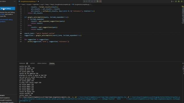Open the Usuario breadcrumb segment
Image resolution: width=184 pixels, height=103 pixels.
29,5
